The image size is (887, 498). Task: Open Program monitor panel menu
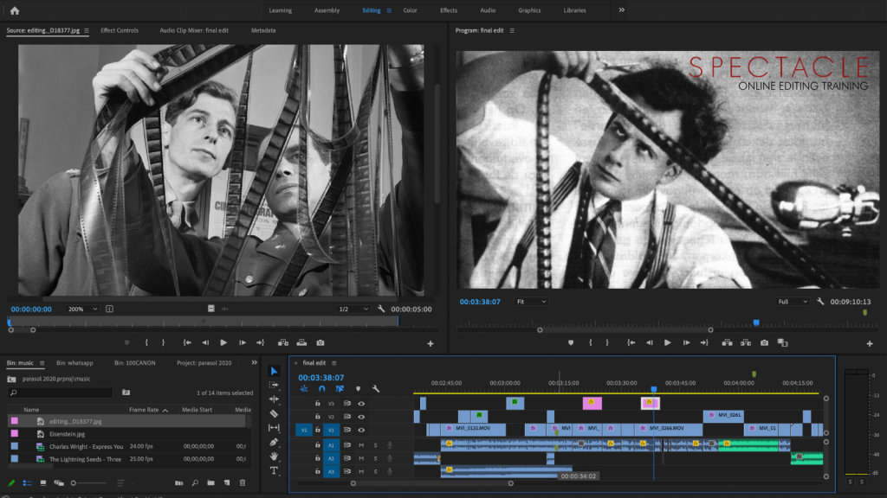pos(512,30)
